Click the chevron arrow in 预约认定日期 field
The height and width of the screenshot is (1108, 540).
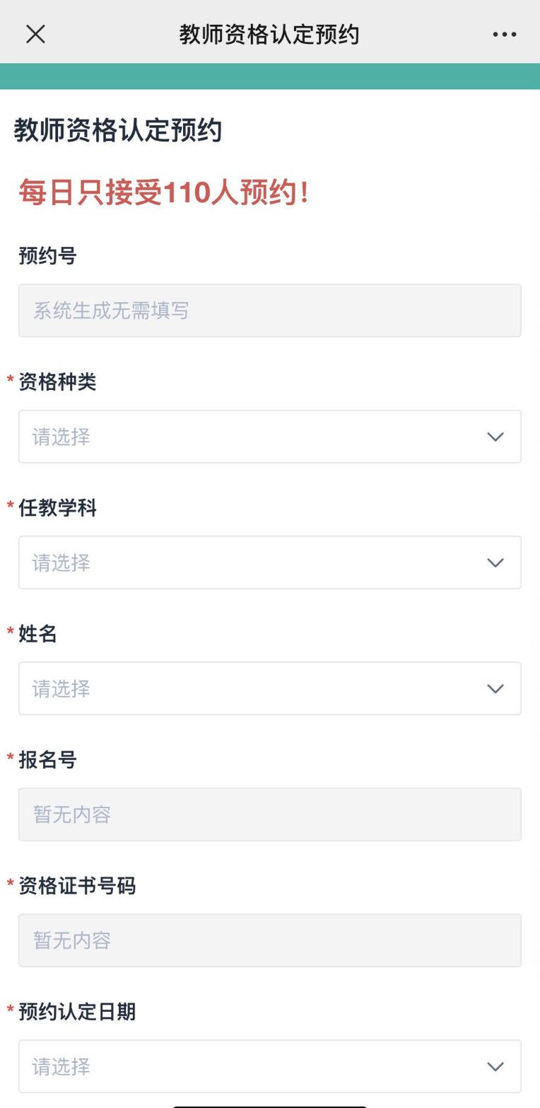[495, 1067]
